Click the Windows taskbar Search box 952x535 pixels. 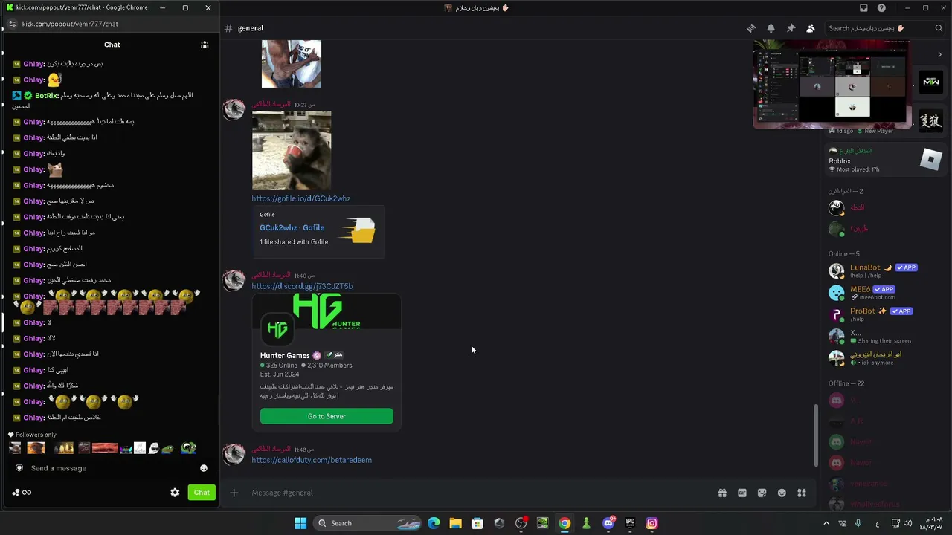pos(367,523)
